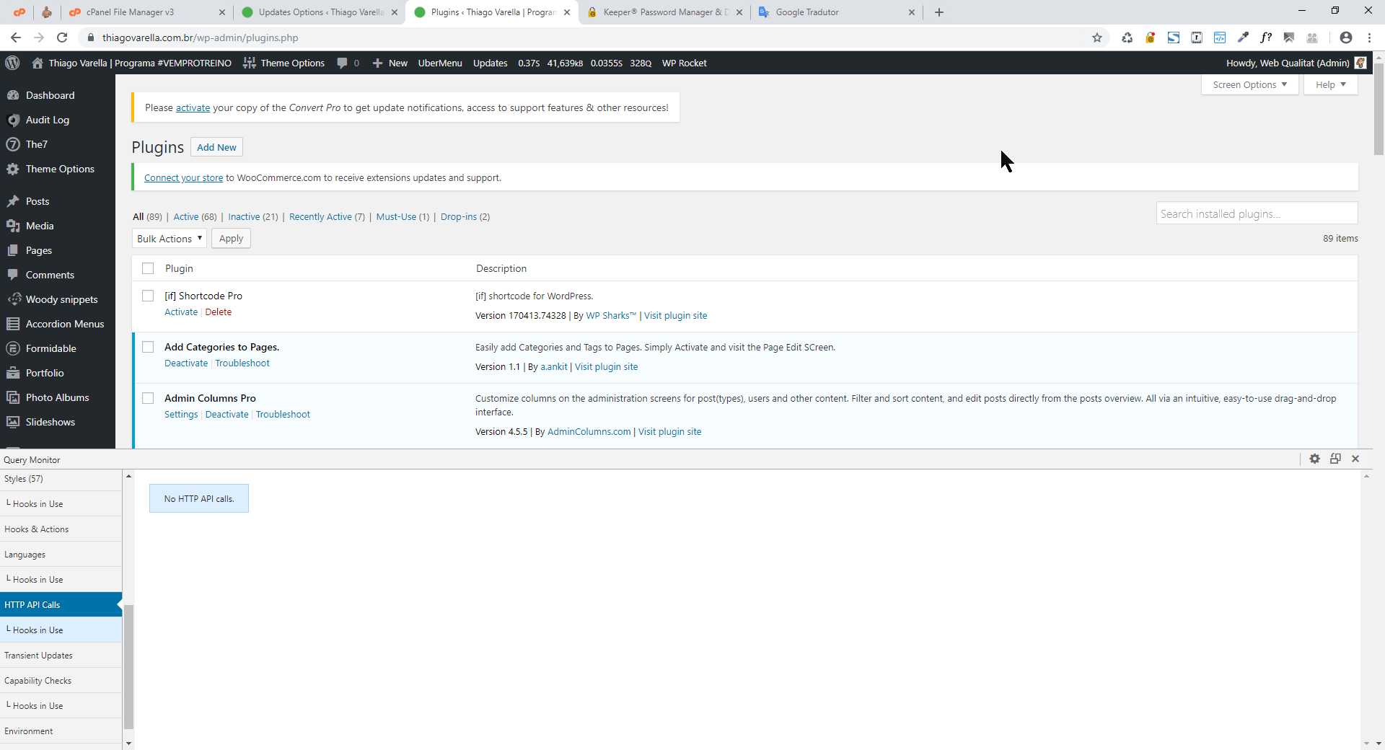
Task: Click admin user avatar in top bar
Action: 1360,63
